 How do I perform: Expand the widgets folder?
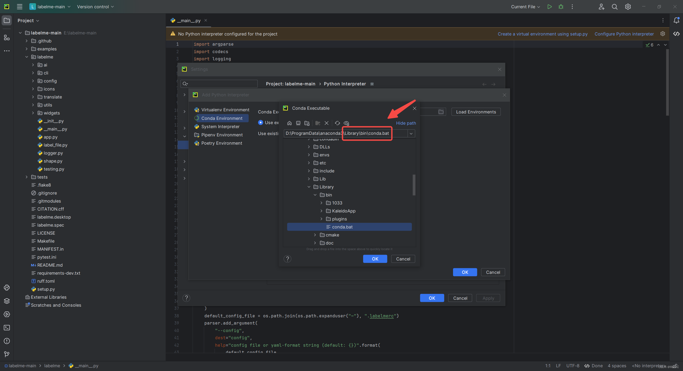tap(33, 113)
